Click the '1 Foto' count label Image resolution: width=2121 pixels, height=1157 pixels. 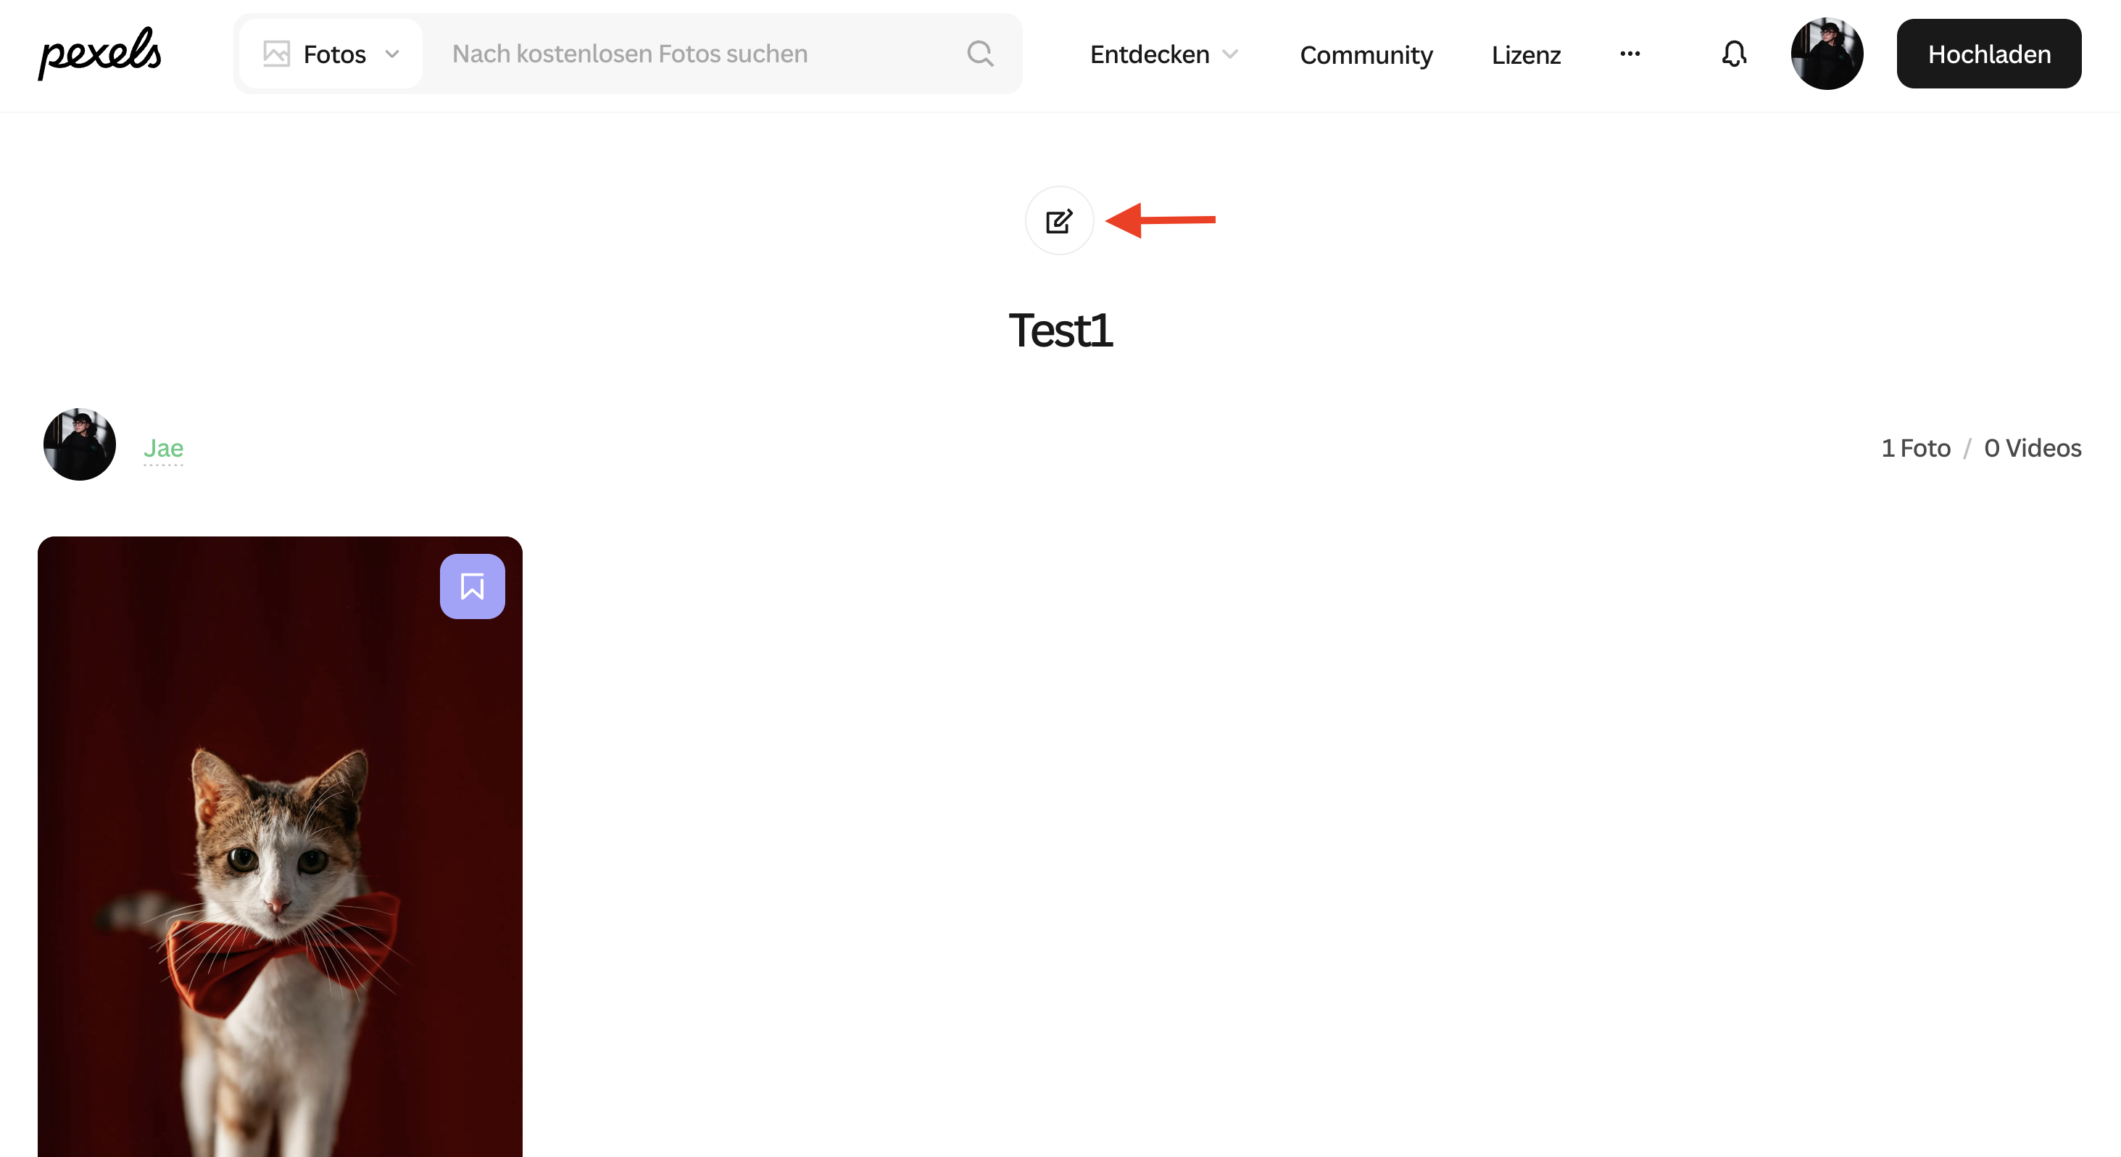pyautogui.click(x=1915, y=448)
